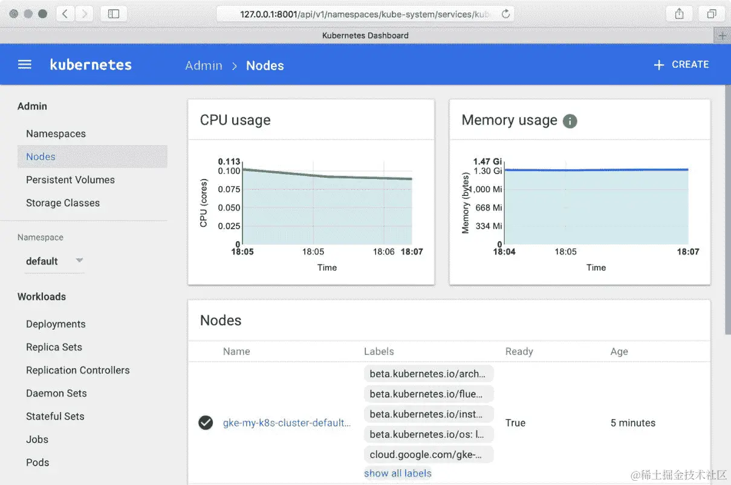Click the Memory usage info icon

[570, 121]
